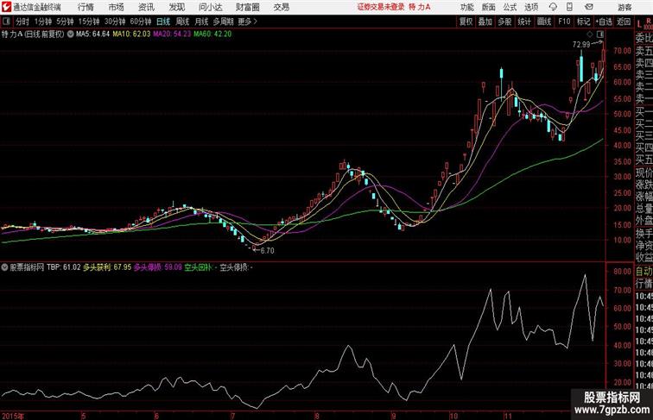Image resolution: width=653 pixels, height=420 pixels.
Task: Open the 财富圈 menu
Action: (x=247, y=7)
